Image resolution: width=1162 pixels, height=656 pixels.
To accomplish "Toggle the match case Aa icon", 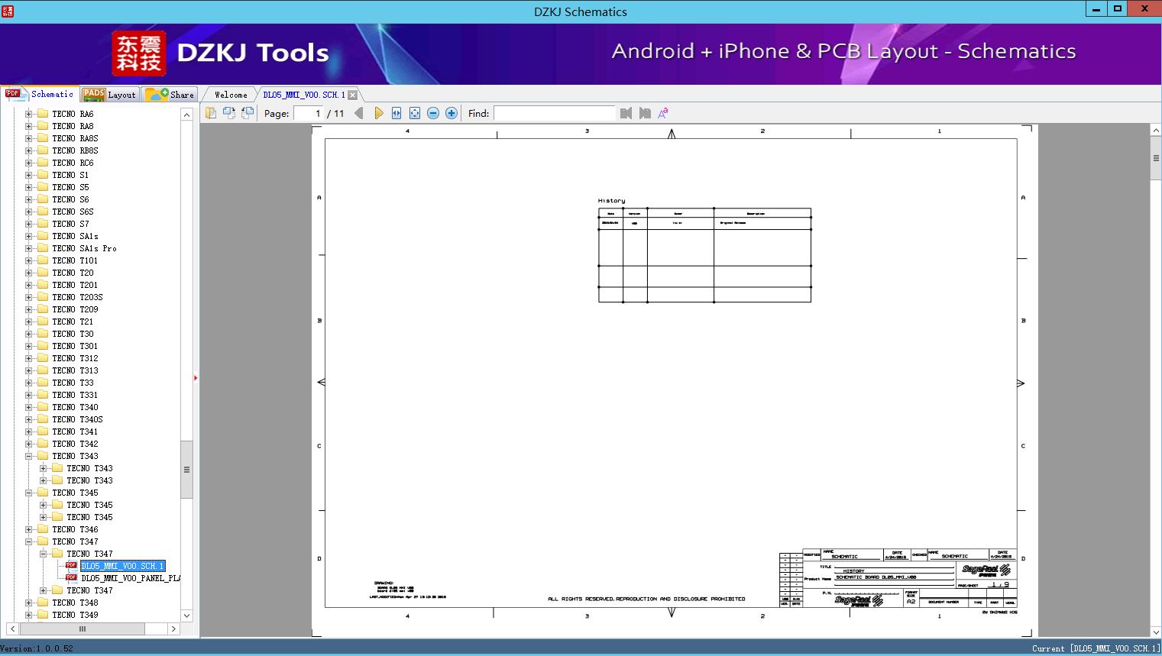I will point(663,113).
